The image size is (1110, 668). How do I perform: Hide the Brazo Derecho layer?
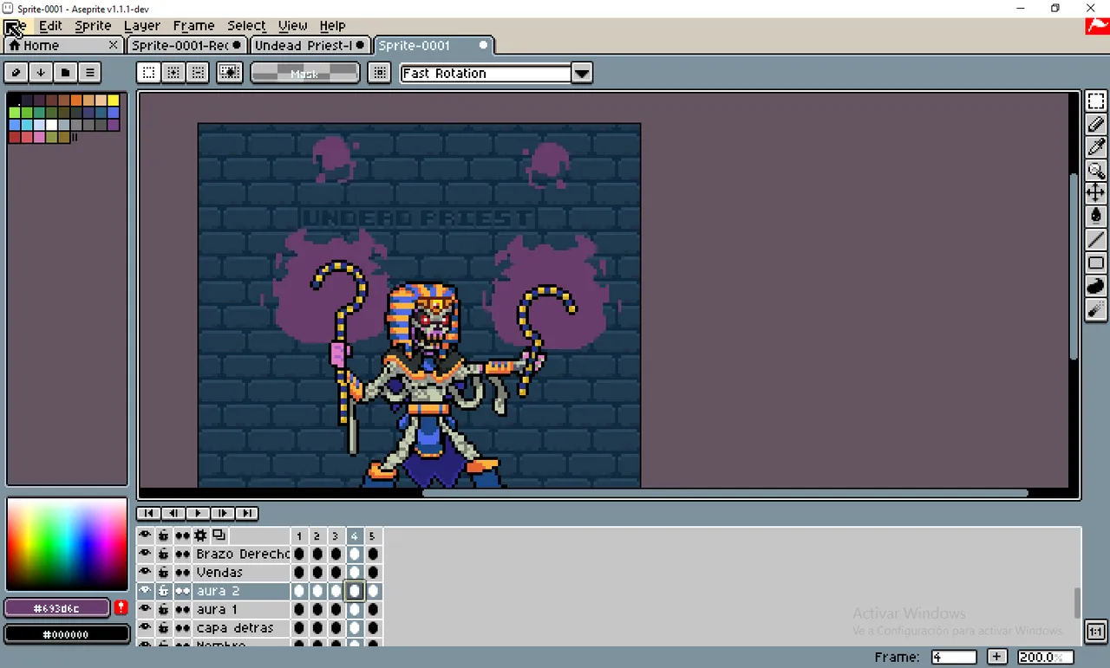[x=145, y=554]
